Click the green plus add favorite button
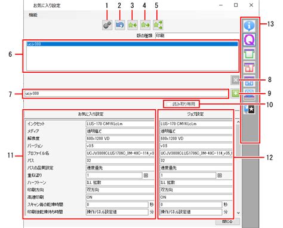Viewport: 283px width, 228px height. (235, 93)
